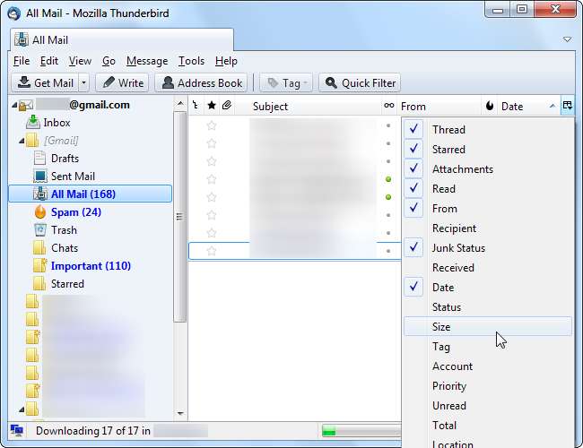Screen dimensions: 583x448
Task: Click the thread column header icon
Action: click(x=196, y=106)
